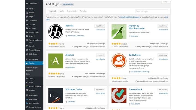Switch to the Favorites tab
This screenshot has width=196, height=110.
tap(83, 11)
